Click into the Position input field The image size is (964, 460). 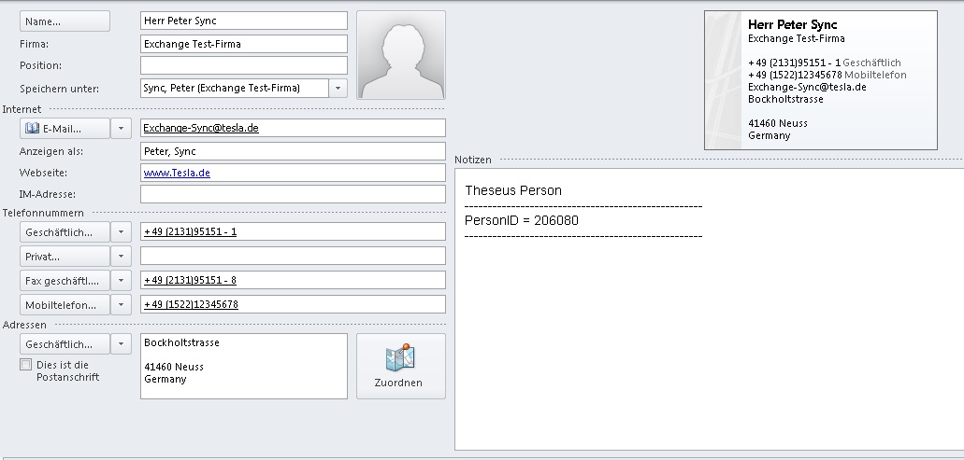(x=243, y=65)
